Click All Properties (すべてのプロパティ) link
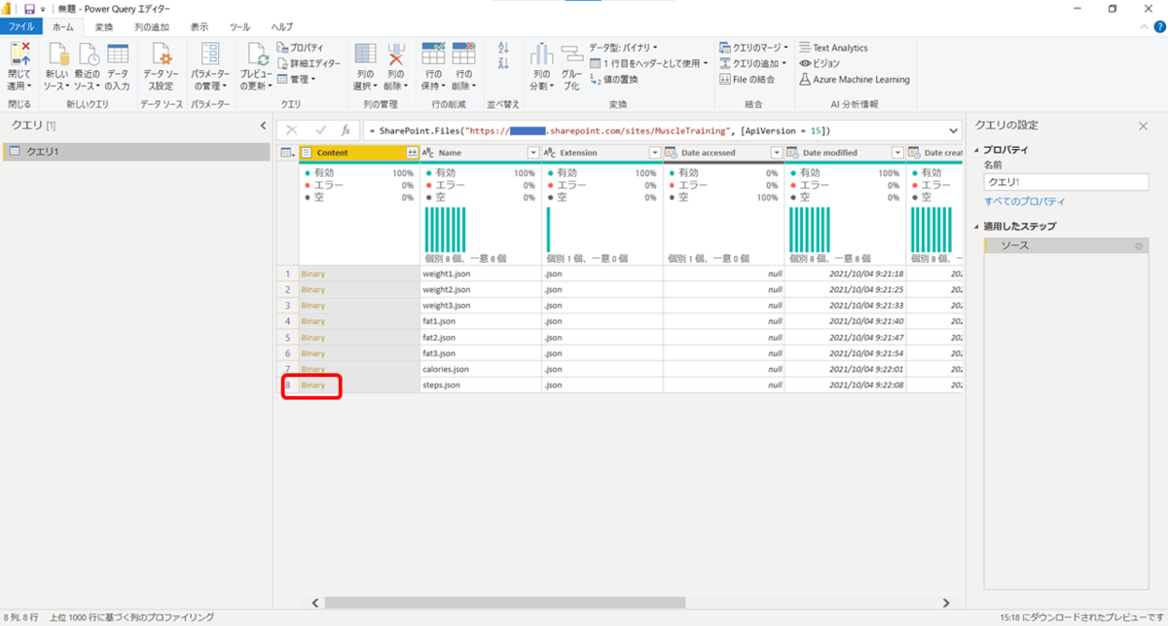 [1024, 201]
